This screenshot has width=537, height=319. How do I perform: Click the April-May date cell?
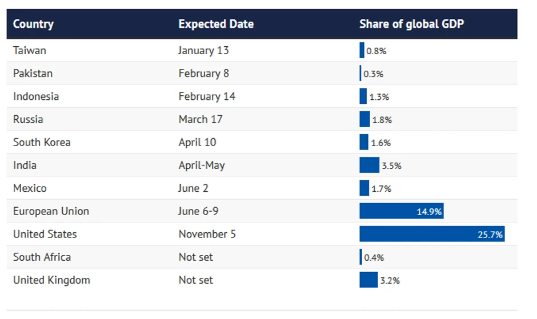click(x=201, y=165)
